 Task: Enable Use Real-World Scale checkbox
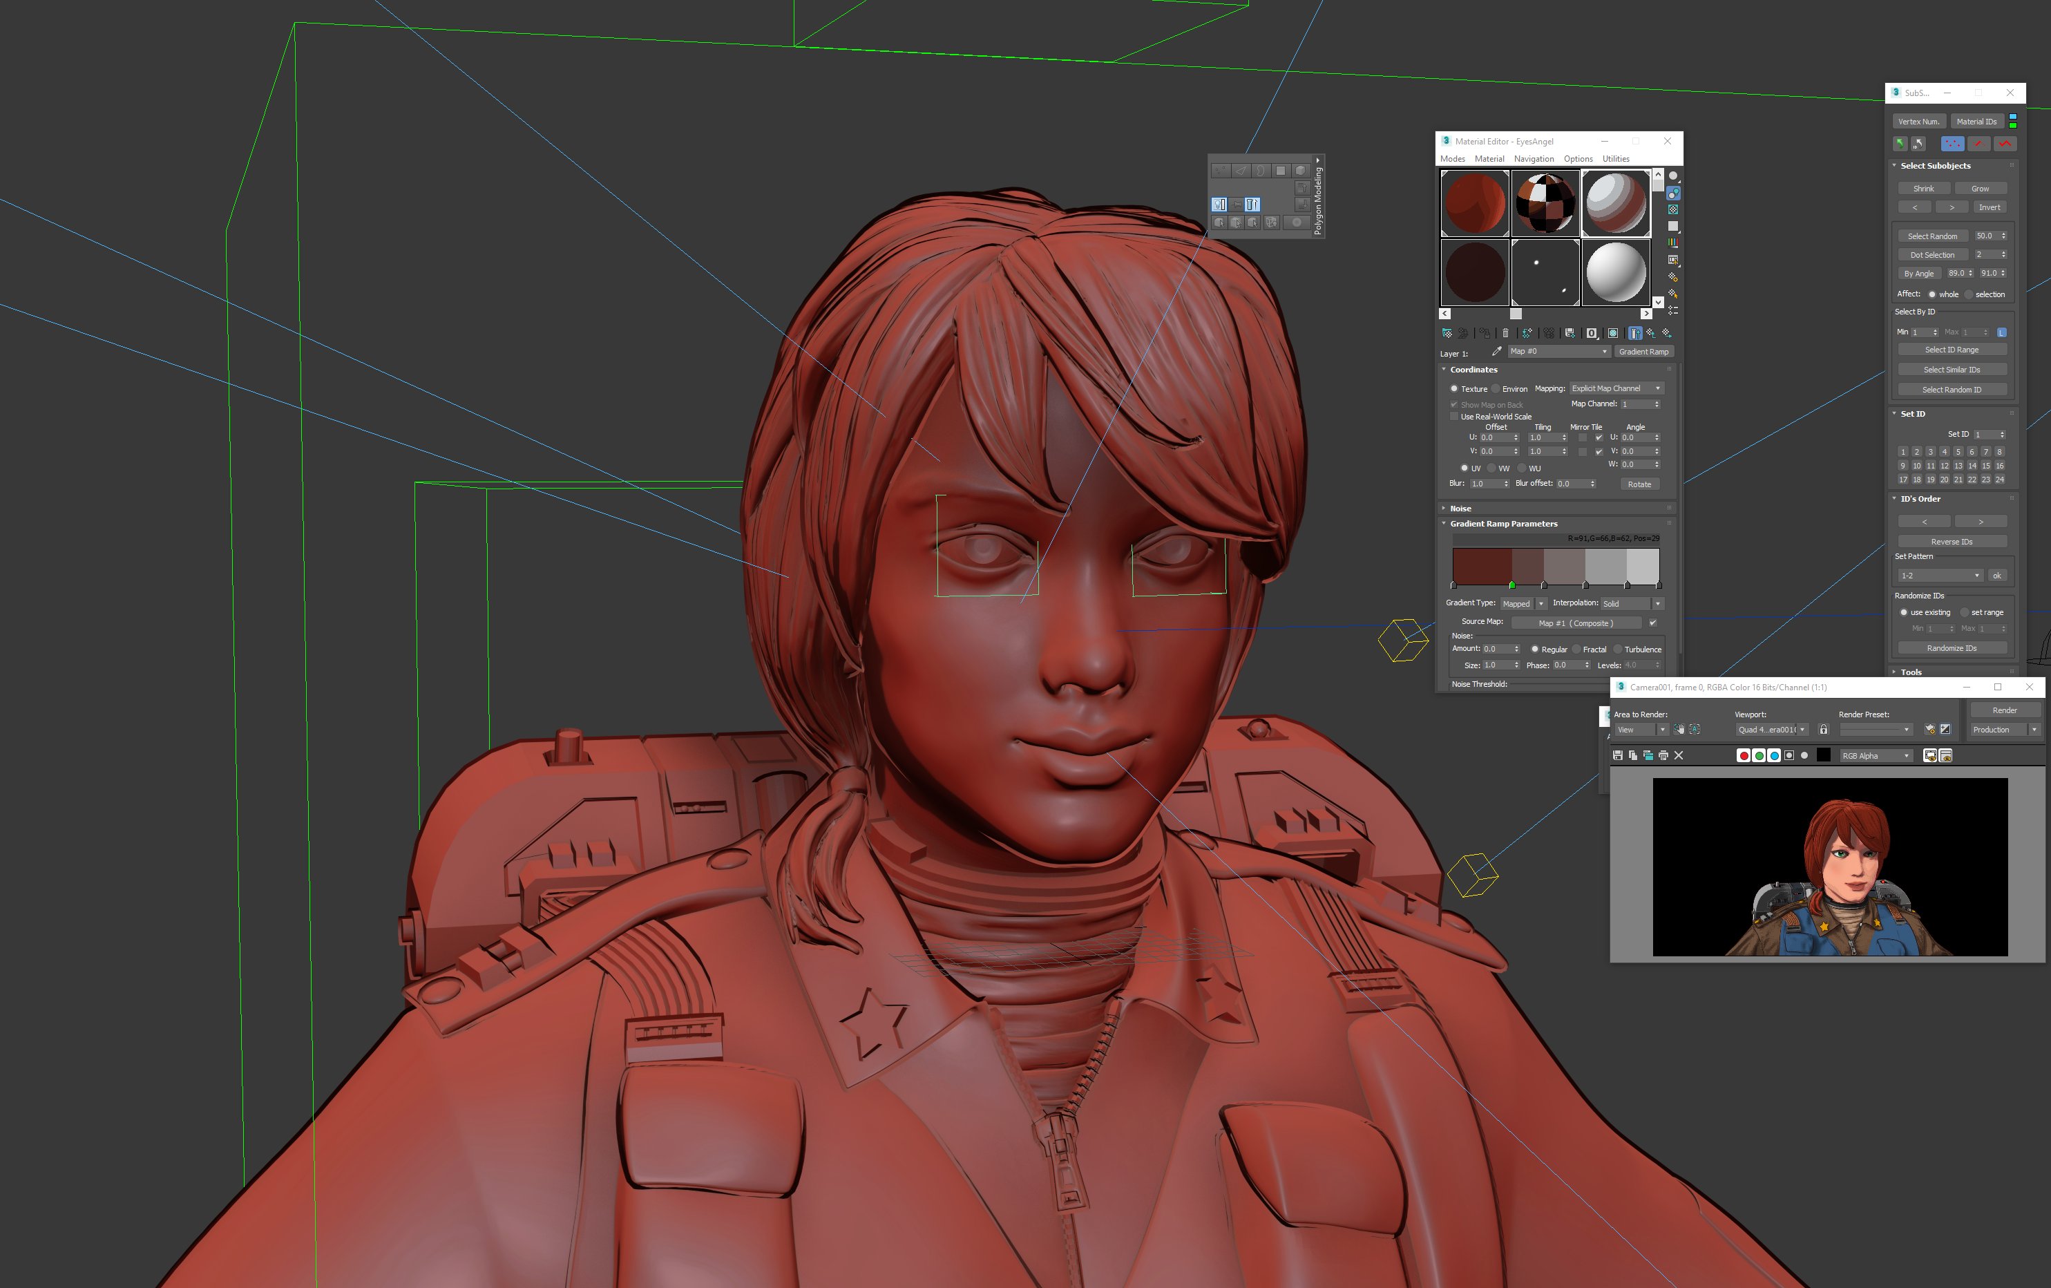tap(1454, 417)
